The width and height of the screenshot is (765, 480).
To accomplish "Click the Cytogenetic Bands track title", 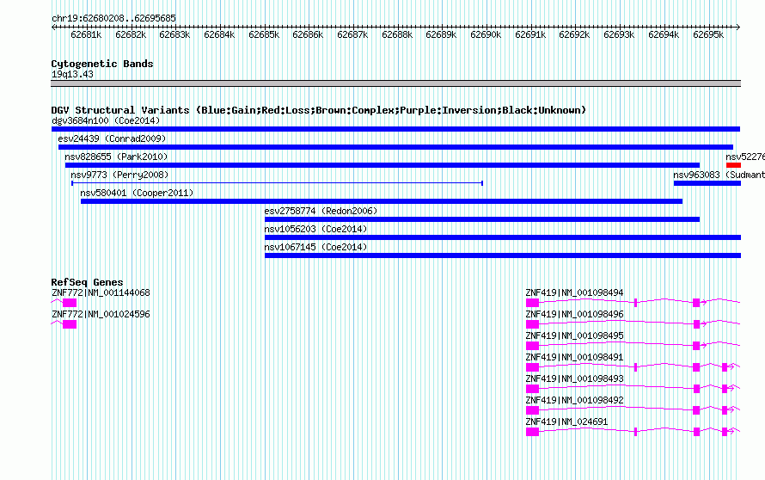I will coord(102,64).
